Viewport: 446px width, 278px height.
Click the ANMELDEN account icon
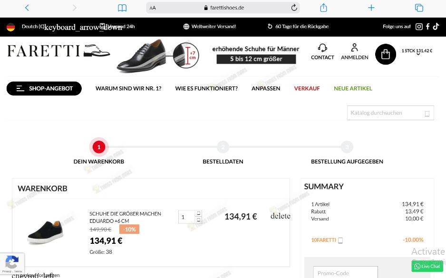pos(354,48)
